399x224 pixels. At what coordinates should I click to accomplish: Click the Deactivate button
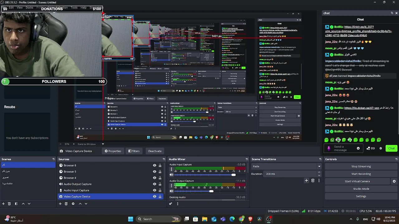155,151
